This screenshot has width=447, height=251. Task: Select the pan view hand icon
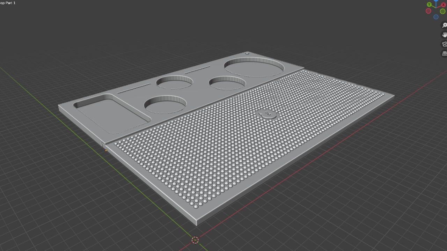[444, 35]
